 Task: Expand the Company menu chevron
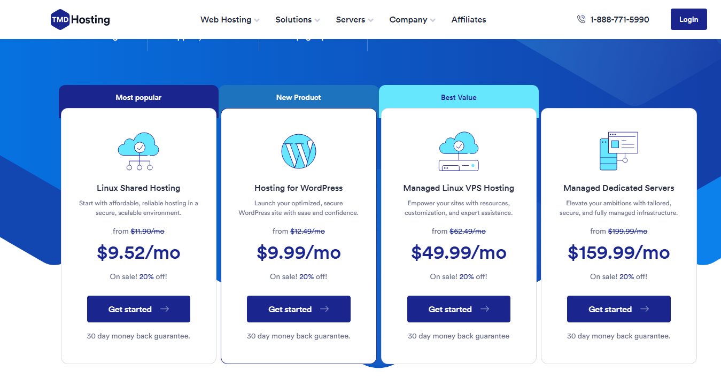(433, 20)
